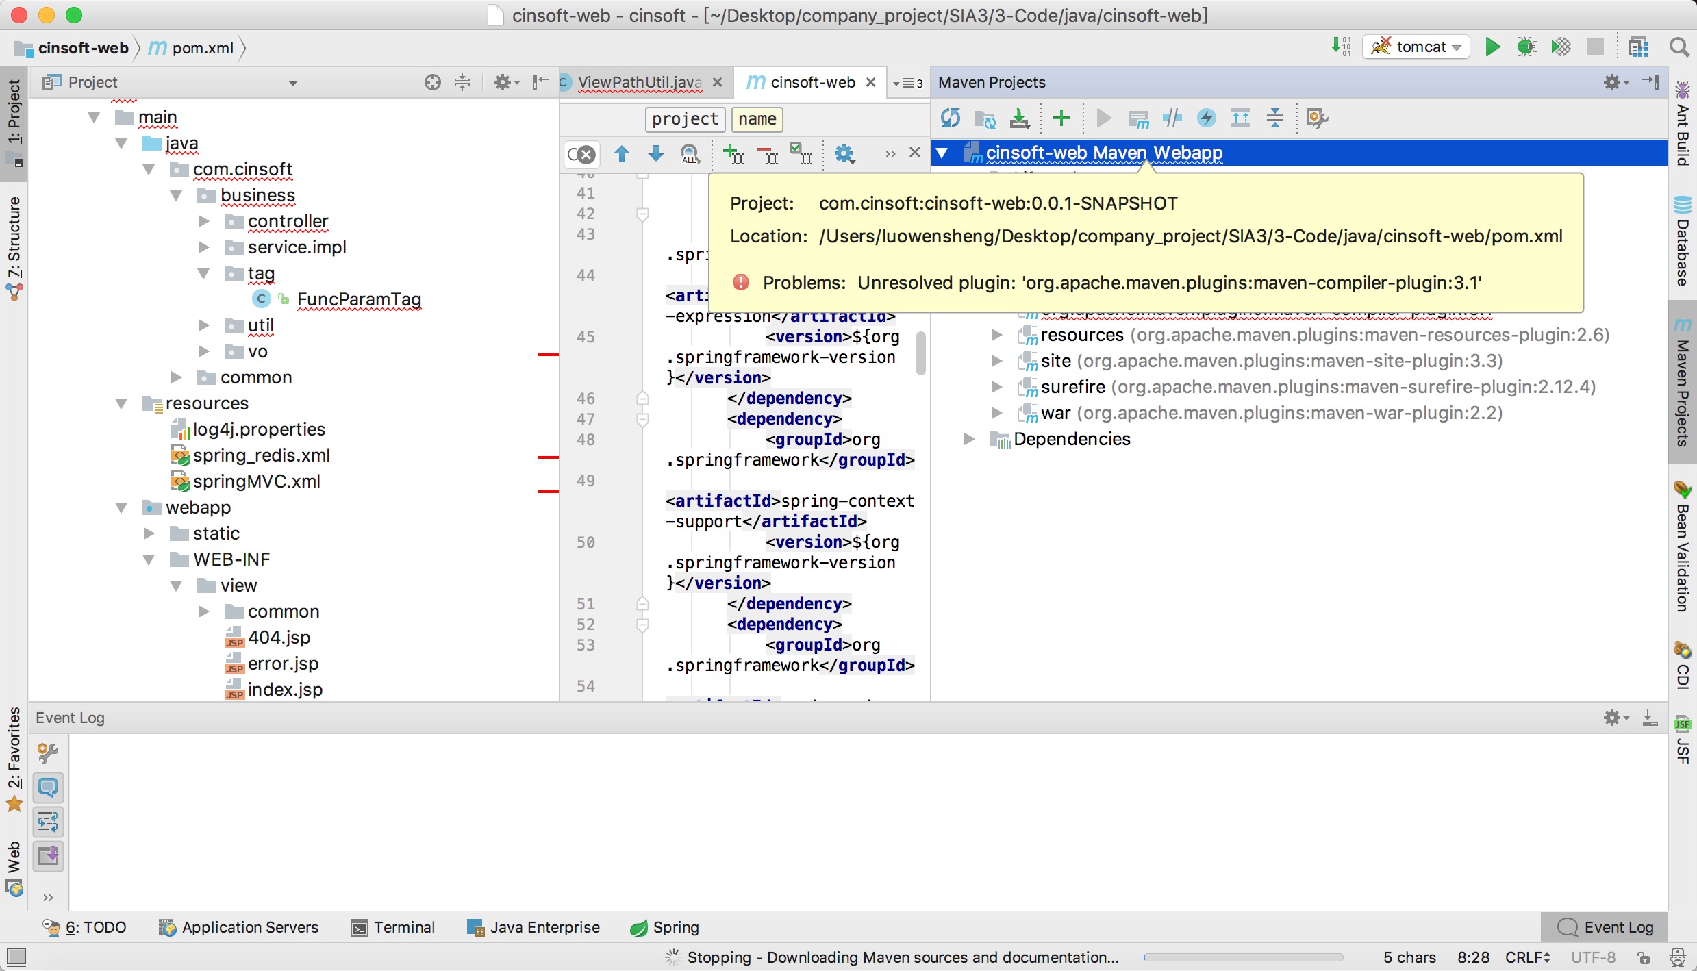1697x971 pixels.
Task: Open tomcat run configuration dropdown
Action: [x=1416, y=47]
